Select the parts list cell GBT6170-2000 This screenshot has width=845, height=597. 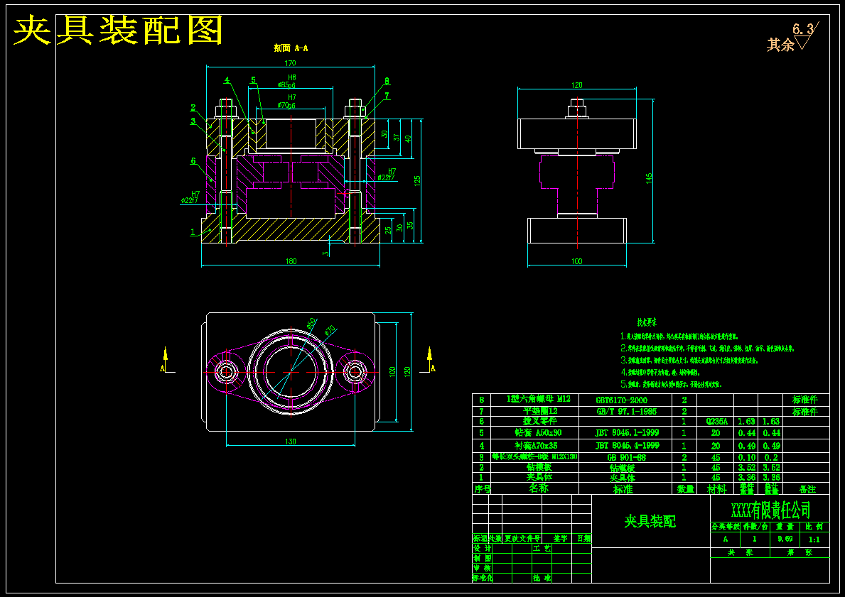pyautogui.click(x=621, y=400)
